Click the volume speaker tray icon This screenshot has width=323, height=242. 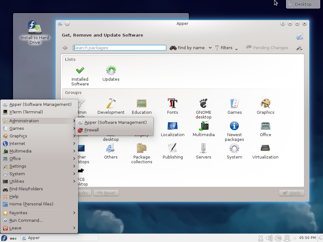(x=269, y=238)
